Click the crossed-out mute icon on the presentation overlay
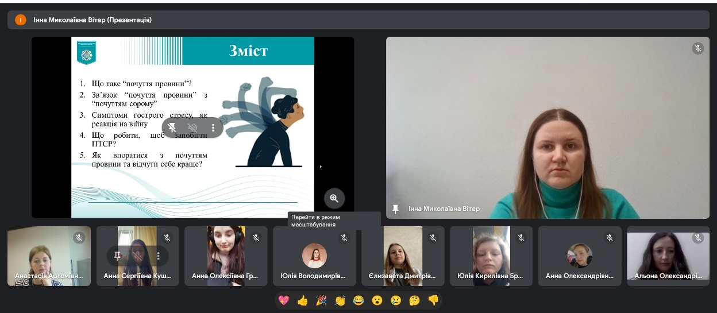This screenshot has height=313, width=717. (x=192, y=127)
